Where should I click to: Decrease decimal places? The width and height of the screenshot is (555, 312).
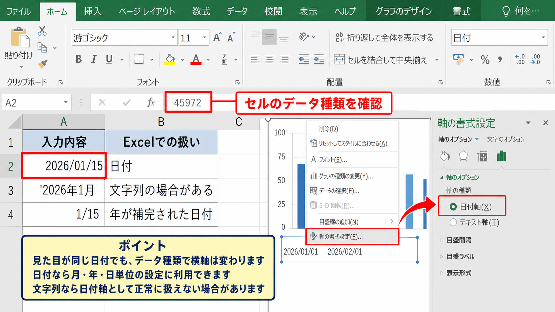tap(535, 59)
